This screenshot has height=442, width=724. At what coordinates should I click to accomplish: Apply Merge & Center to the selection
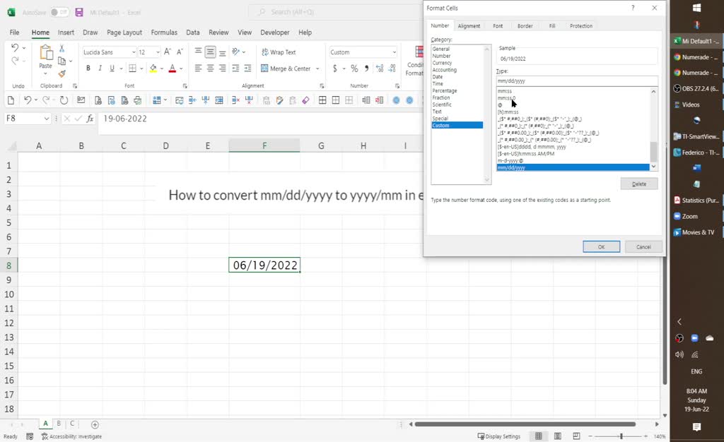coord(283,68)
